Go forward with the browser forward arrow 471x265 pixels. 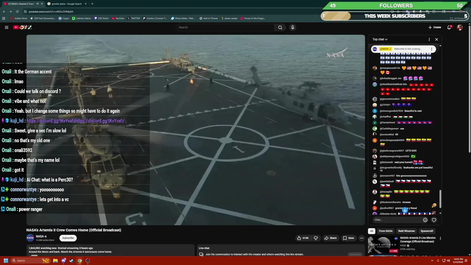(x=11, y=11)
